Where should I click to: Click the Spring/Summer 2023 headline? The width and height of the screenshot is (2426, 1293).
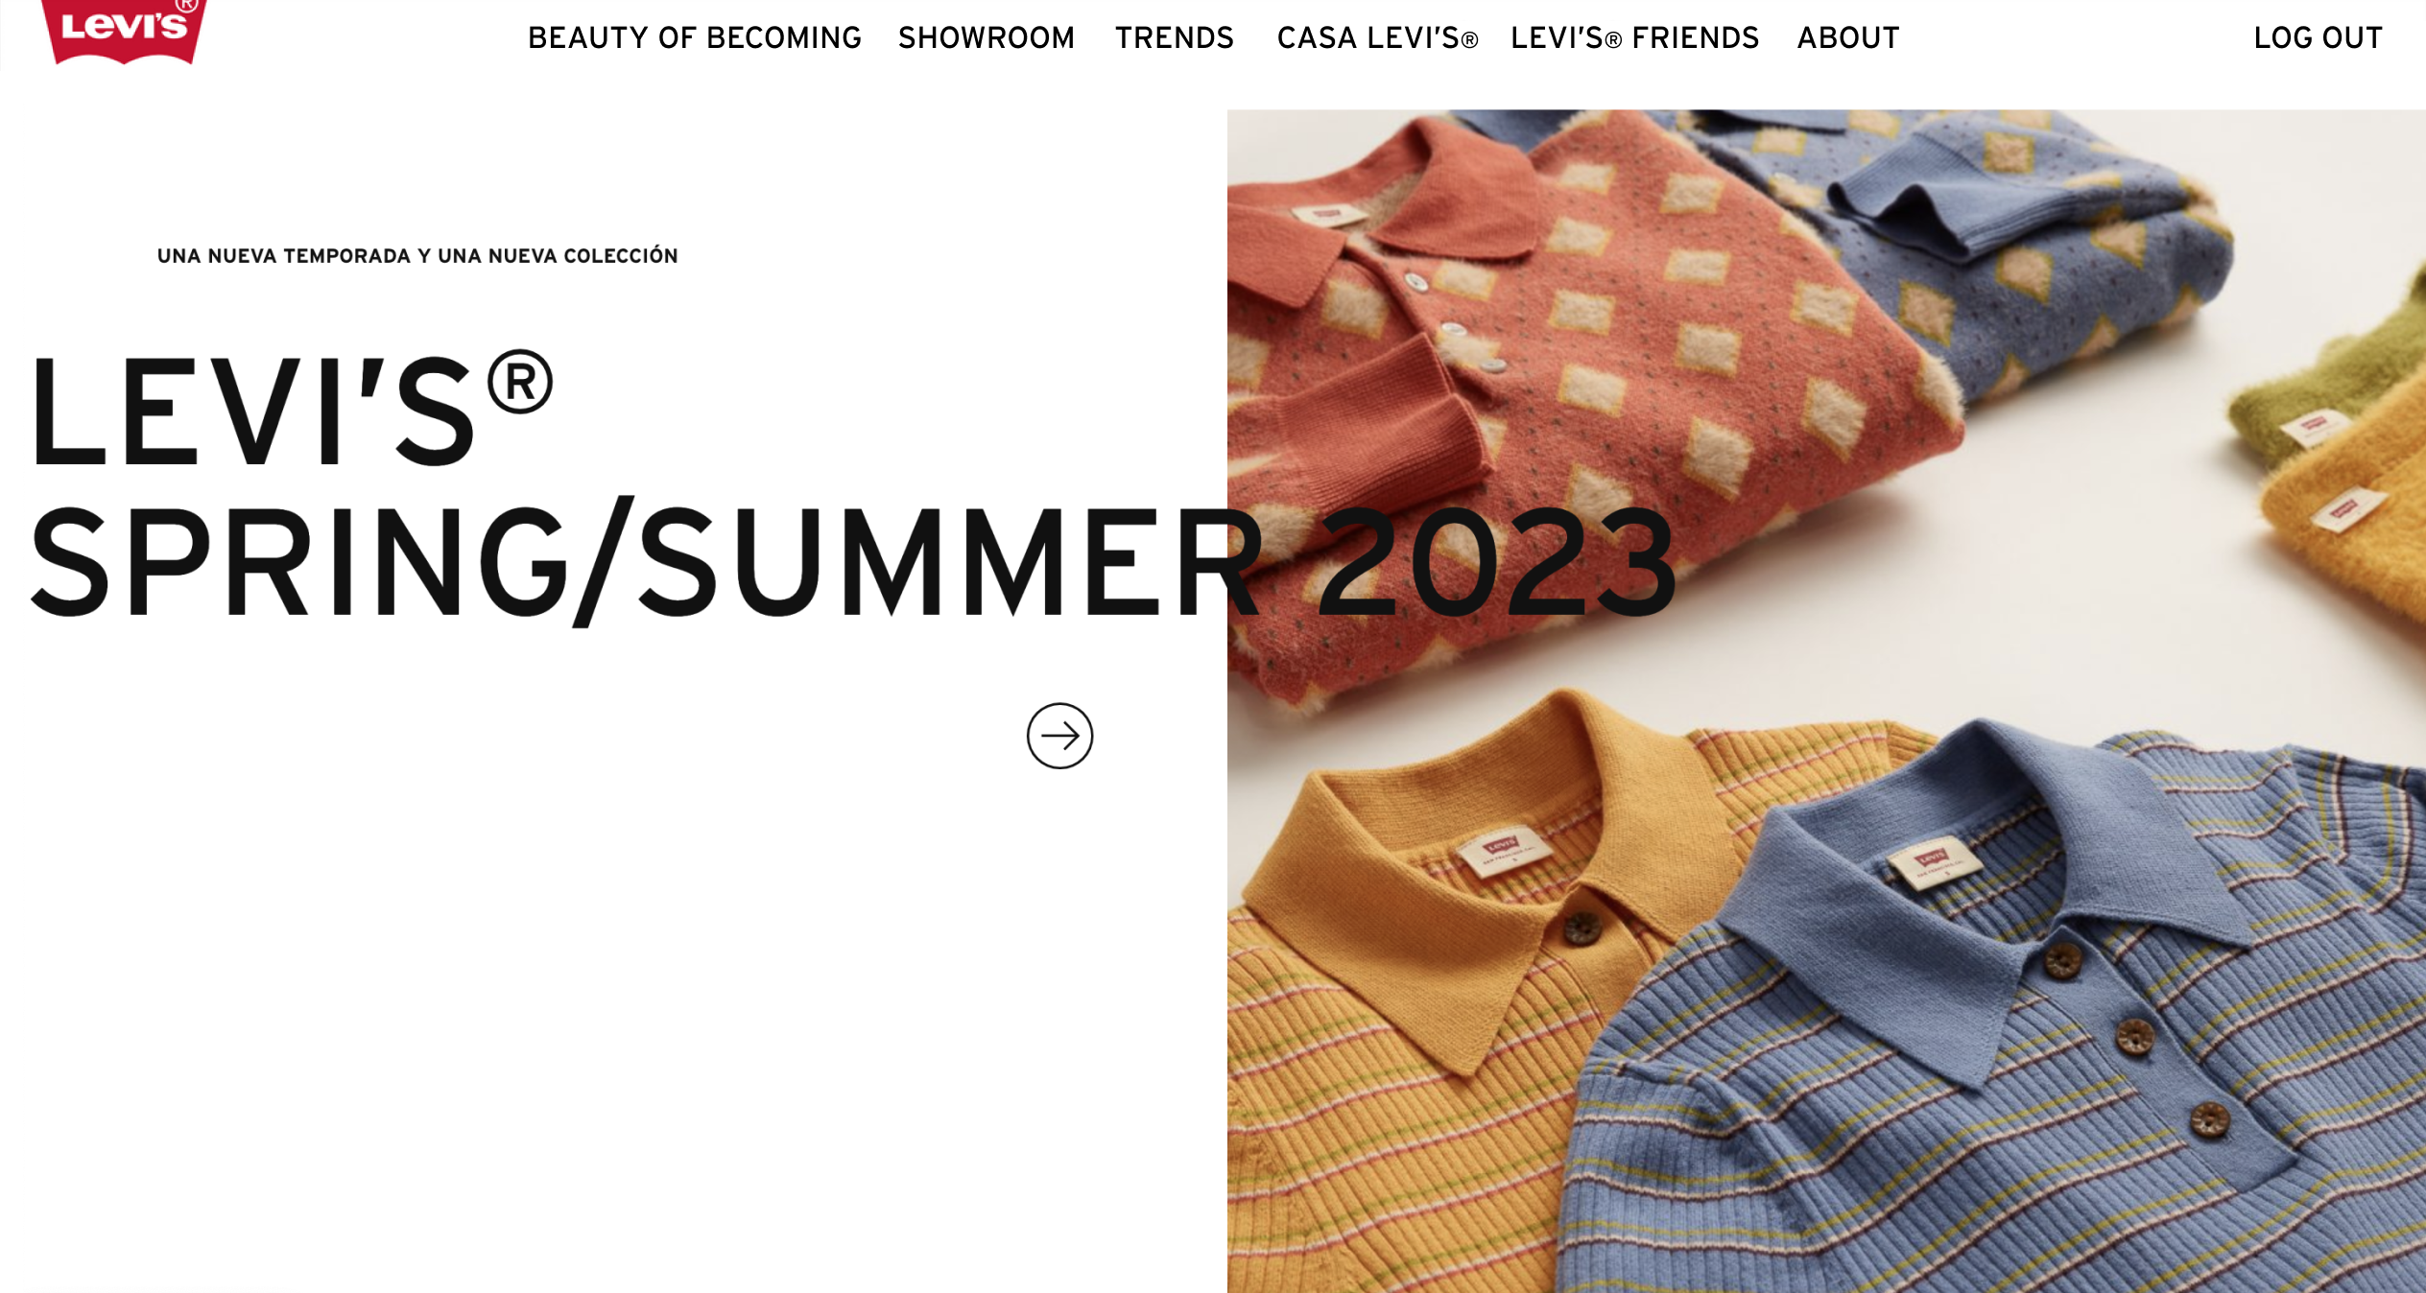(x=853, y=562)
